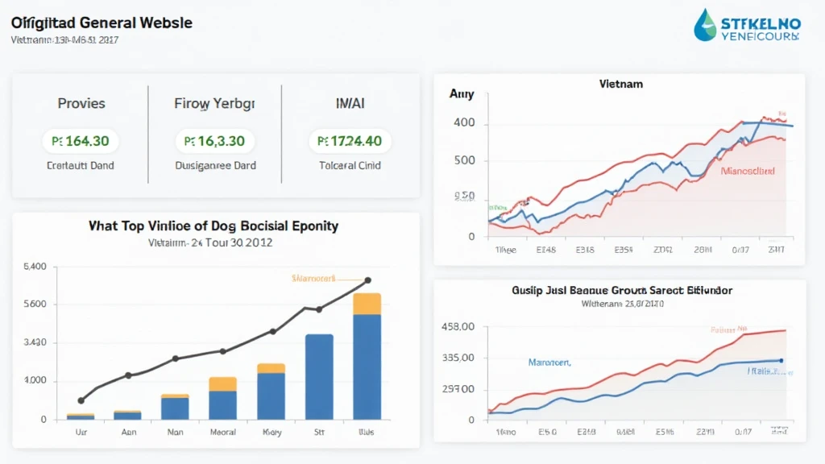Click the P$ 164.30 value pill
825x464 pixels.
(x=81, y=141)
